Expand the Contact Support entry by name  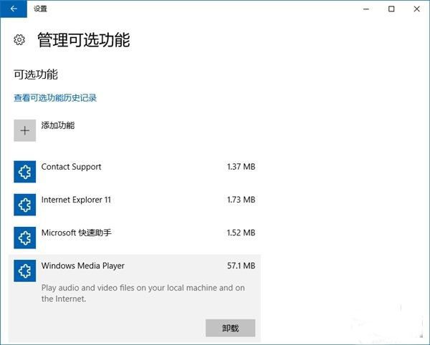tap(71, 167)
